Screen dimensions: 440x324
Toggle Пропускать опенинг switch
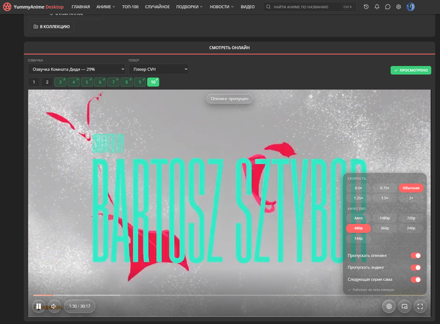[415, 255]
